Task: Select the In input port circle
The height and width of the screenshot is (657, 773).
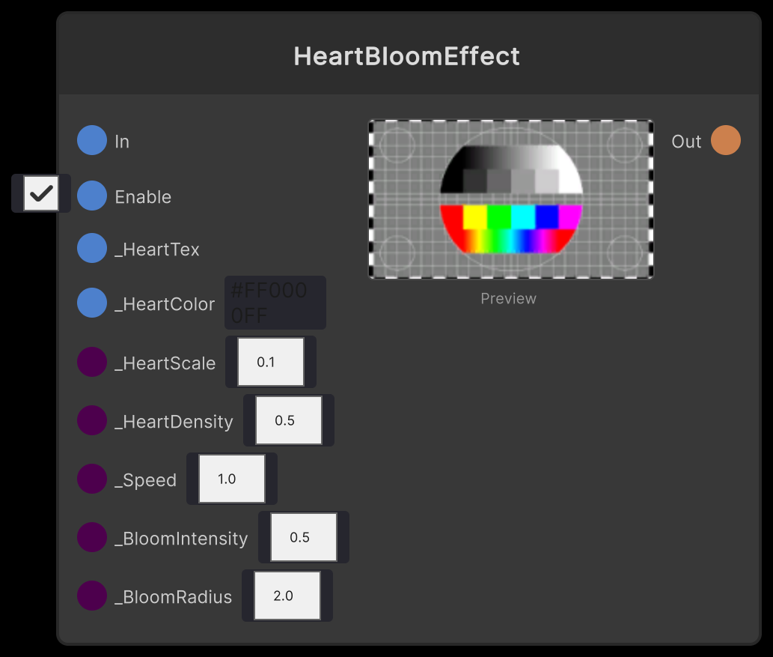Action: 91,140
